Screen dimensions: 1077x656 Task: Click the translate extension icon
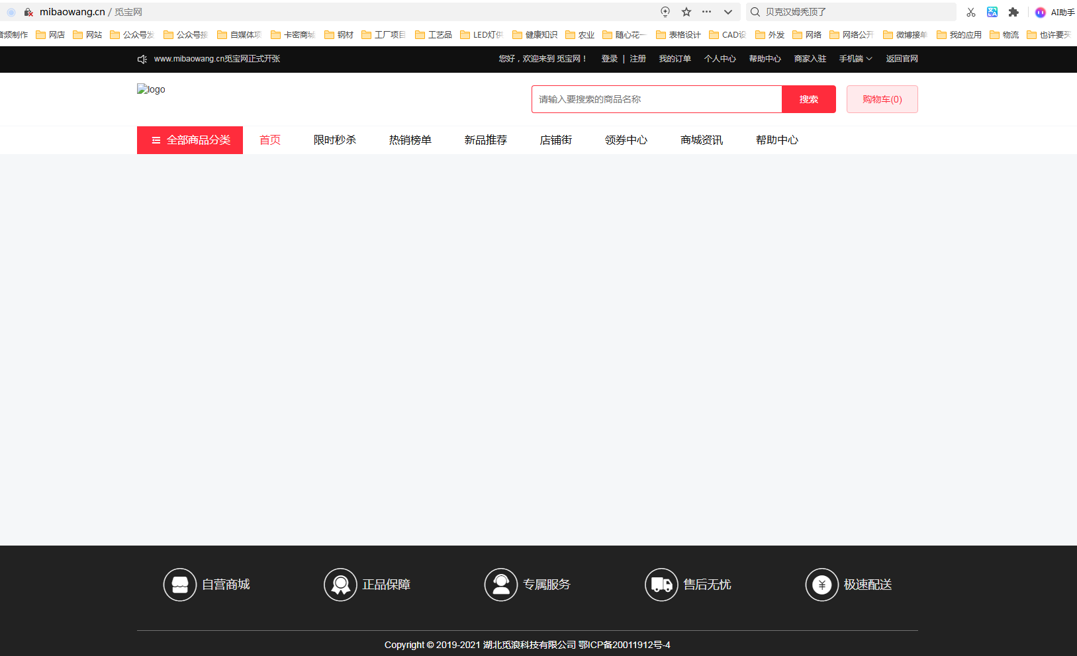pos(992,12)
